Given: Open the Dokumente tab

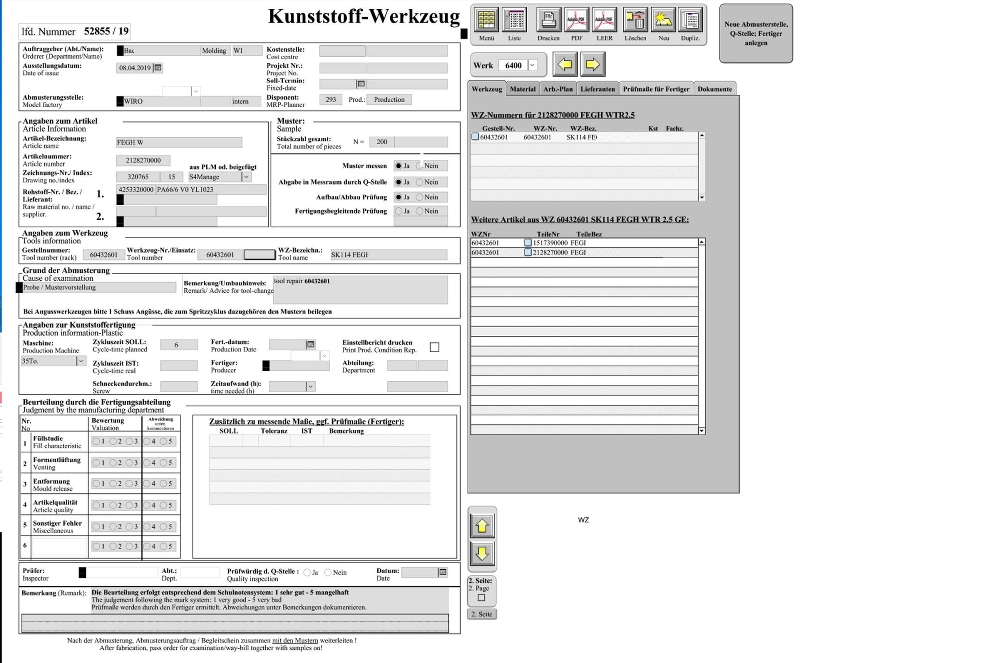Looking at the screenshot, I should [x=714, y=89].
